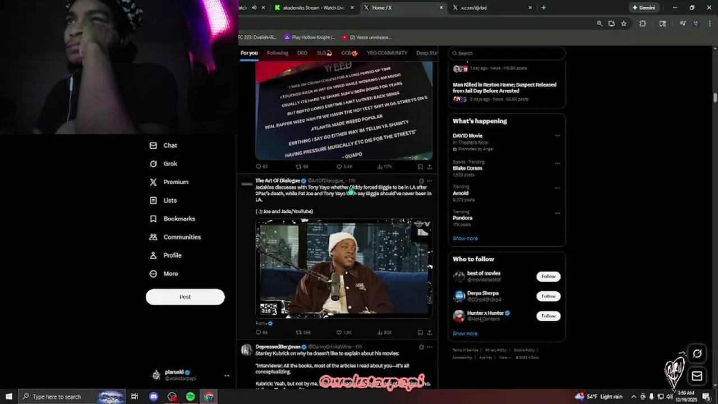
Task: Open more options on DepressedBergman post
Action: coord(430,347)
